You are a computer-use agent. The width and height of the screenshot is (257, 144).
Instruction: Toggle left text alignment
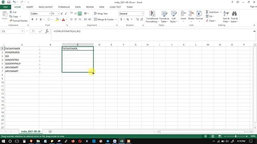(x=71, y=20)
